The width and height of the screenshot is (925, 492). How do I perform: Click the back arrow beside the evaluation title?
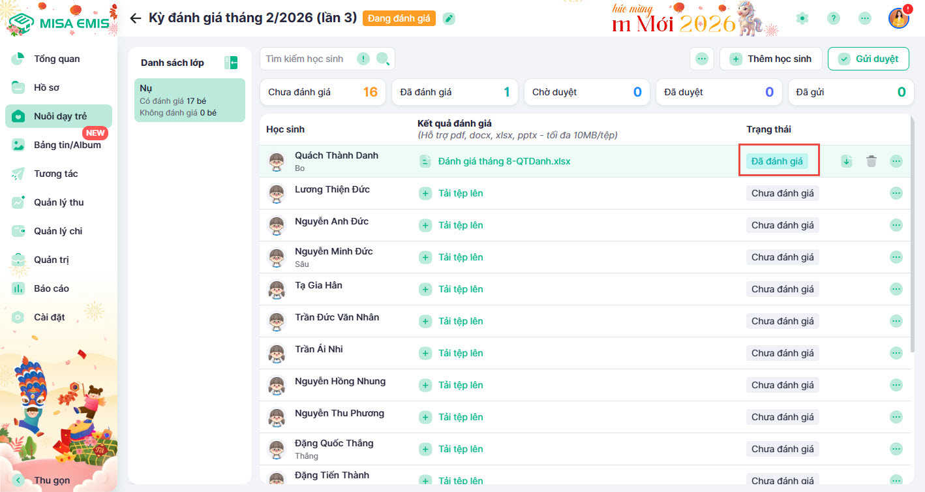[x=136, y=18]
